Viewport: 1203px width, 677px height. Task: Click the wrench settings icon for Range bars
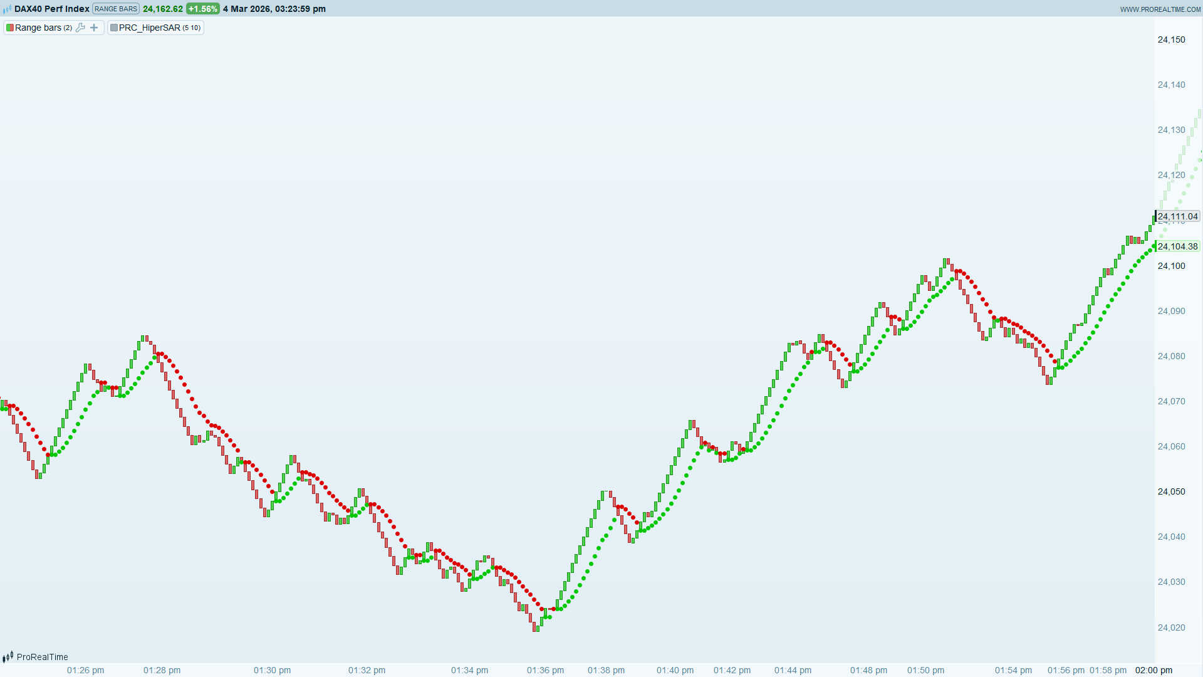pos(80,28)
